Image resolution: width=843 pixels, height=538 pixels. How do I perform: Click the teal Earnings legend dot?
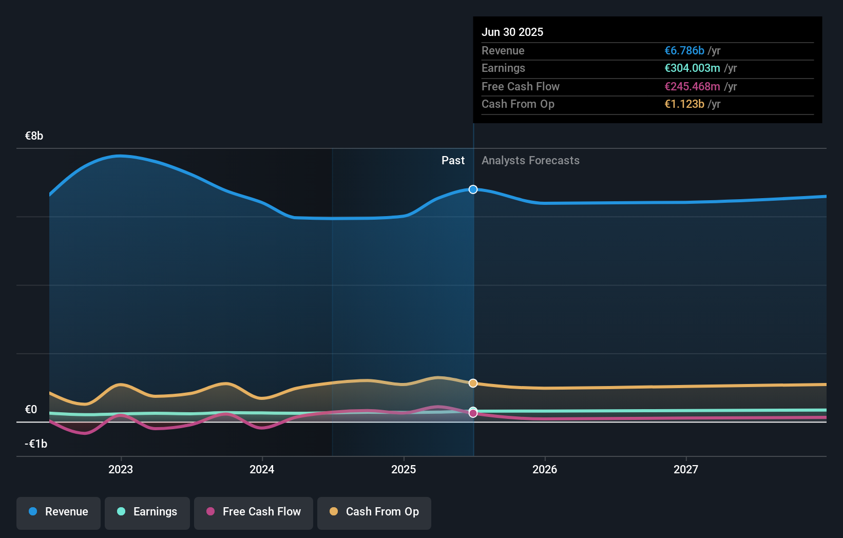[120, 512]
